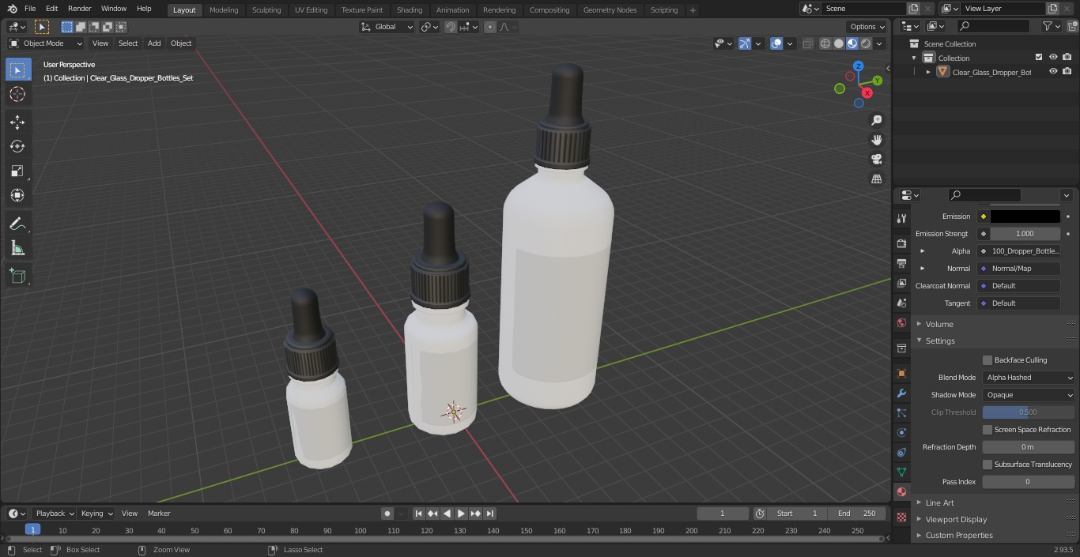Select the Measure tool
Screen dimensions: 1080x557
[x=17, y=249]
